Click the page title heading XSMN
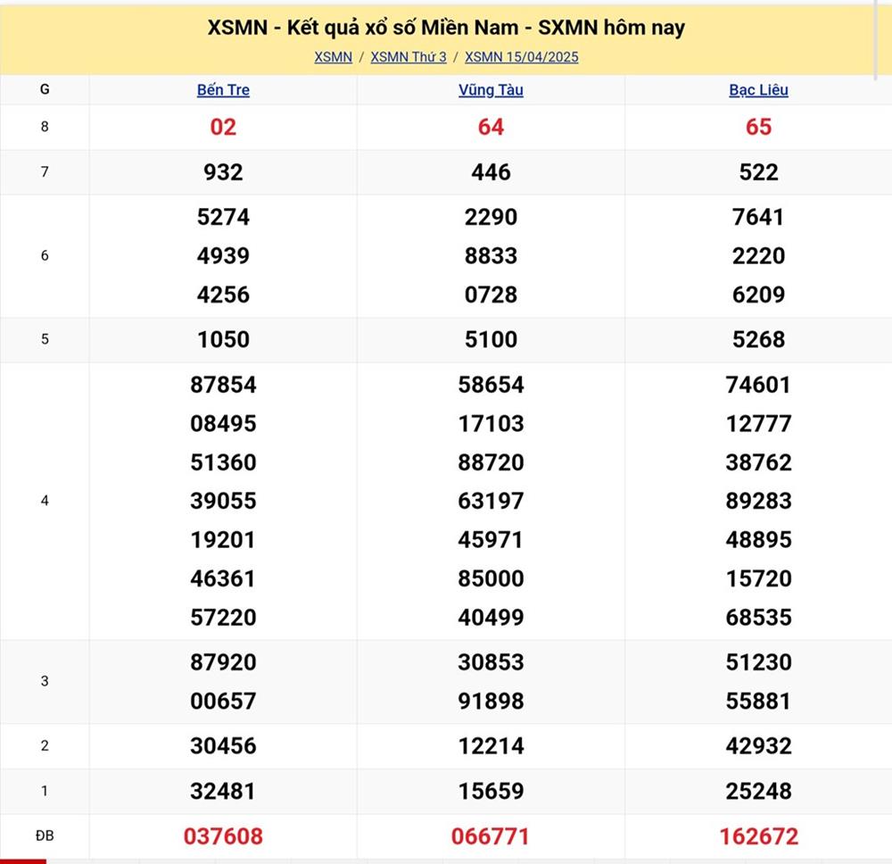The image size is (892, 864). tap(446, 28)
